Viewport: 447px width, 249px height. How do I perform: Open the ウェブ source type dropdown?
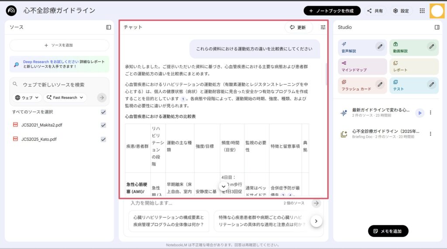pos(27,98)
